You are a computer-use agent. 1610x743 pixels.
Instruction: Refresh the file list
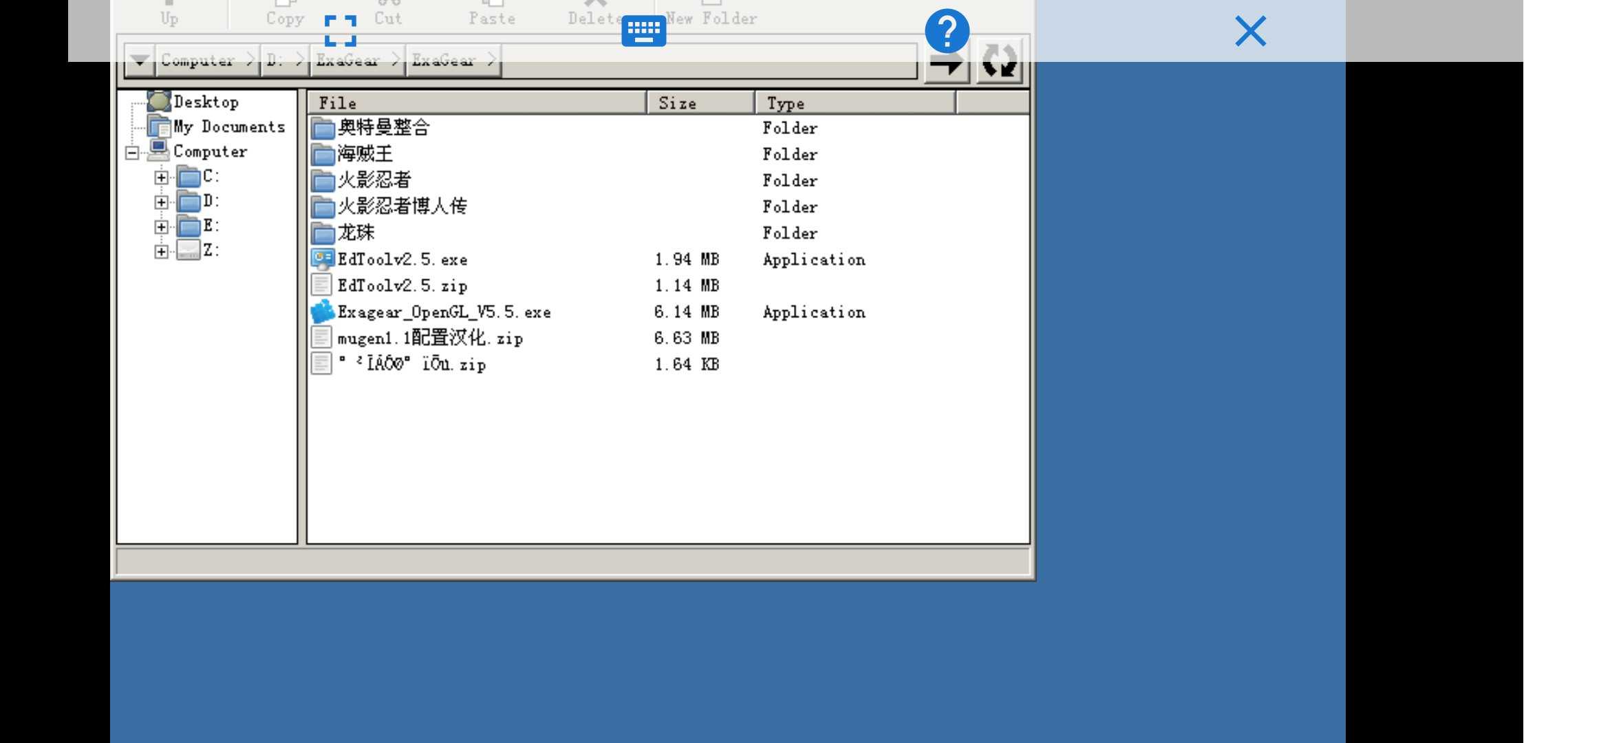(x=999, y=61)
